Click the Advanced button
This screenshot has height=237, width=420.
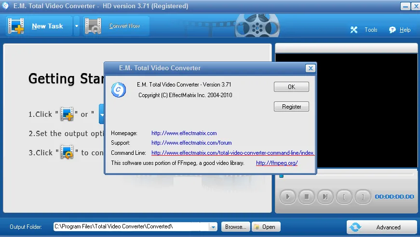382,227
